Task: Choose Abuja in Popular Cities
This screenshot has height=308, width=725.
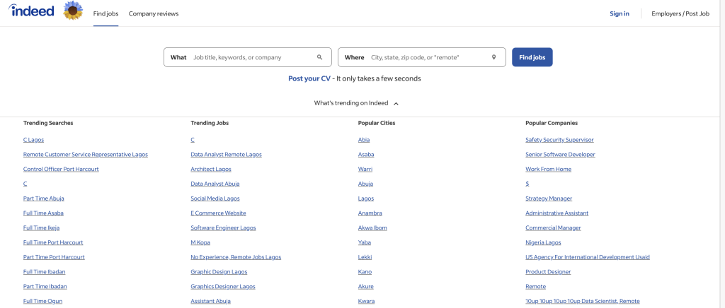Action: [365, 184]
